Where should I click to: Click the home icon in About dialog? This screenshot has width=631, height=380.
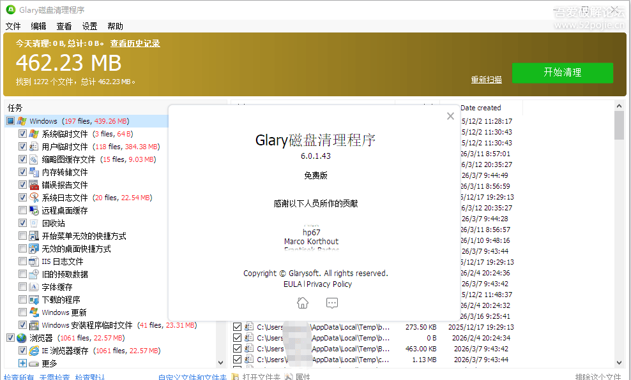click(x=303, y=303)
